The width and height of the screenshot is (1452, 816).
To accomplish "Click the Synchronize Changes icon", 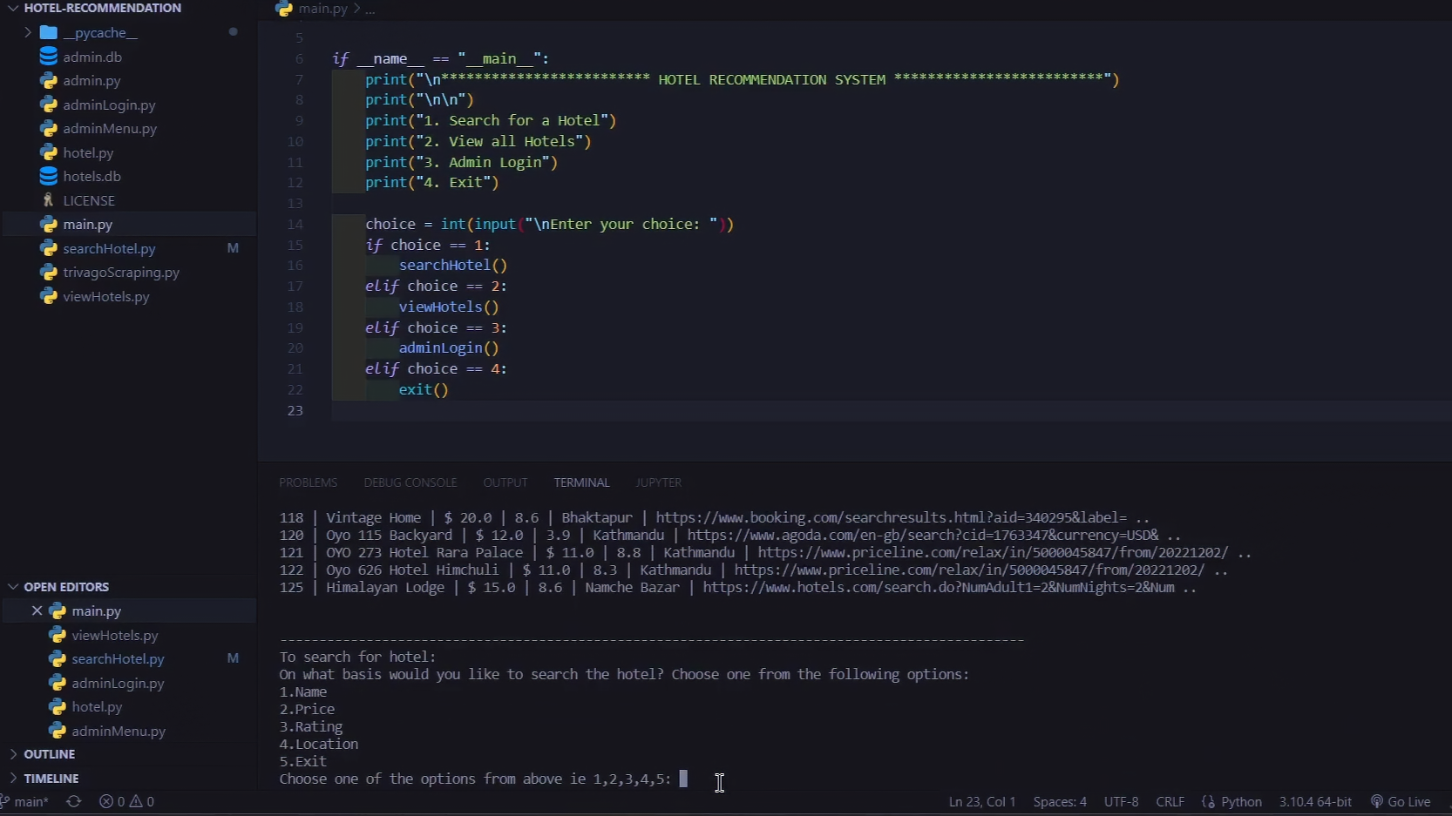I will point(74,801).
